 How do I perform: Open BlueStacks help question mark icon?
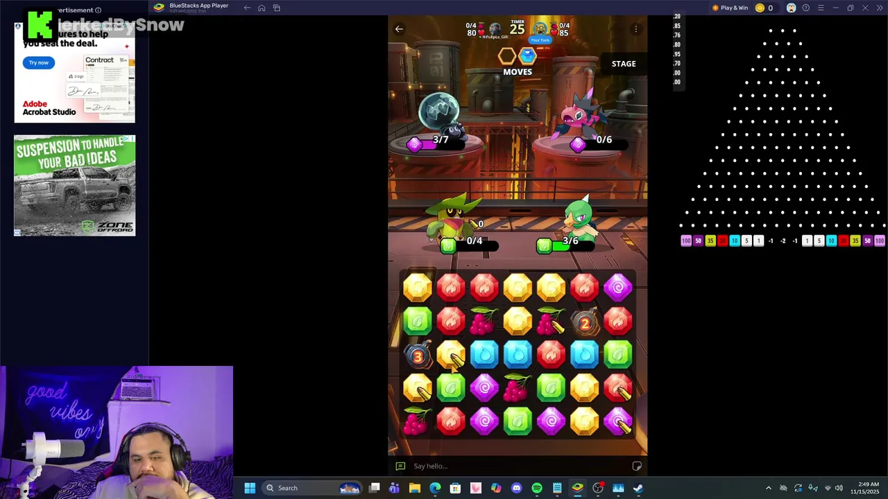click(805, 8)
